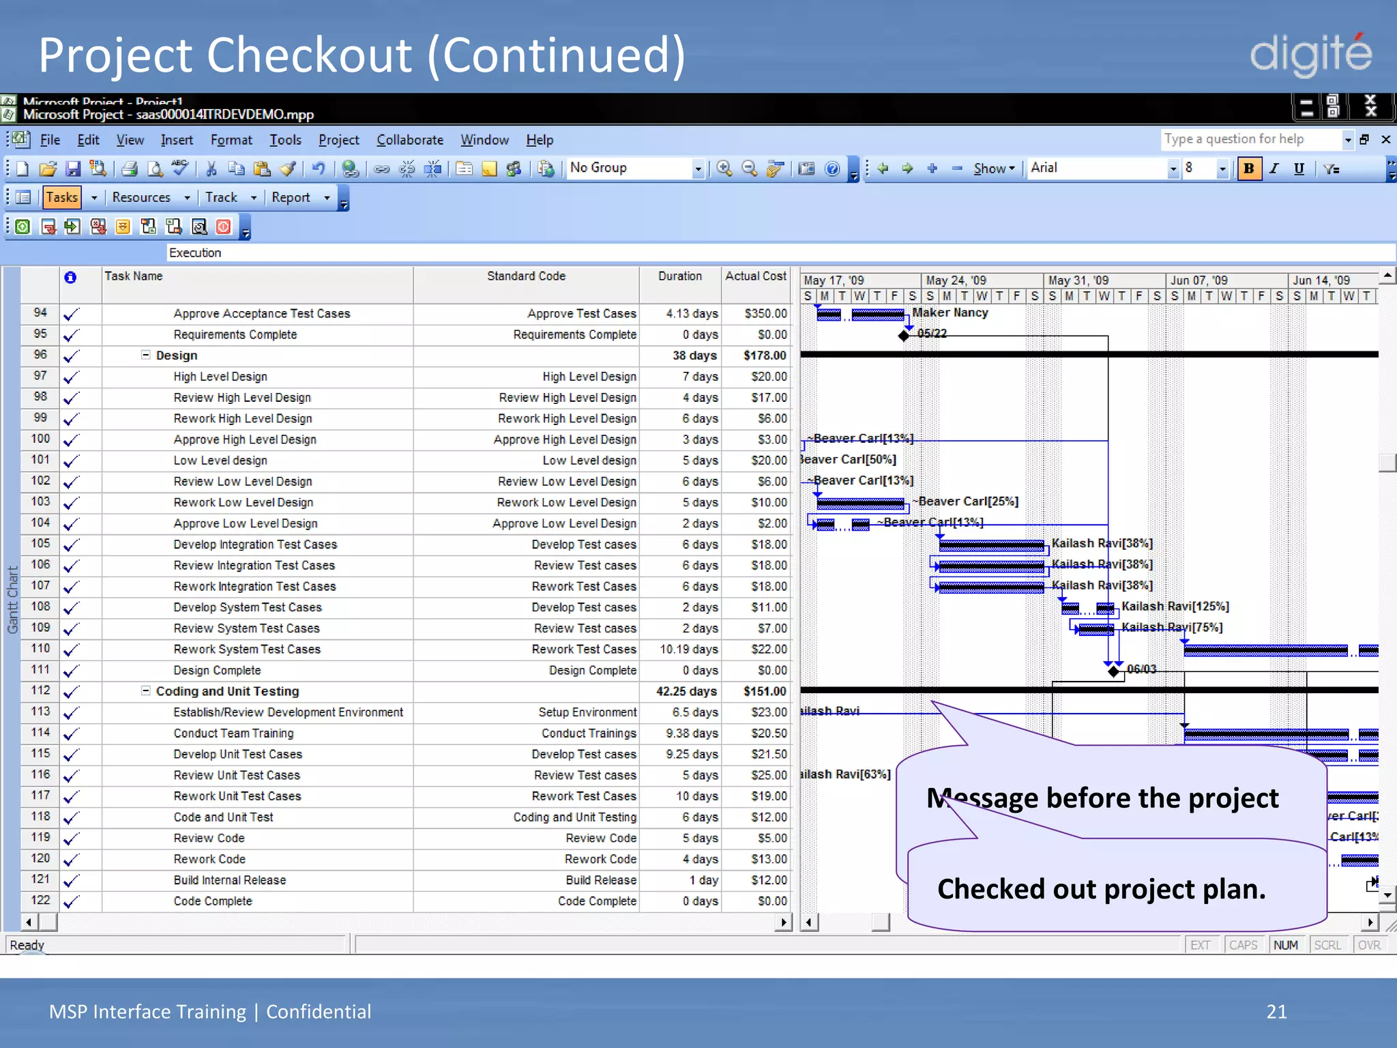The height and width of the screenshot is (1048, 1397).
Task: Collapse Coding and Unit Testing summary task
Action: 145,690
